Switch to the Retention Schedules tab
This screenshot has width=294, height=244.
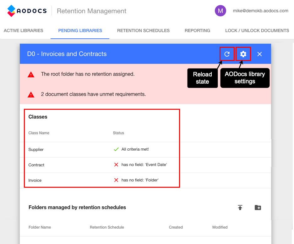[143, 30]
